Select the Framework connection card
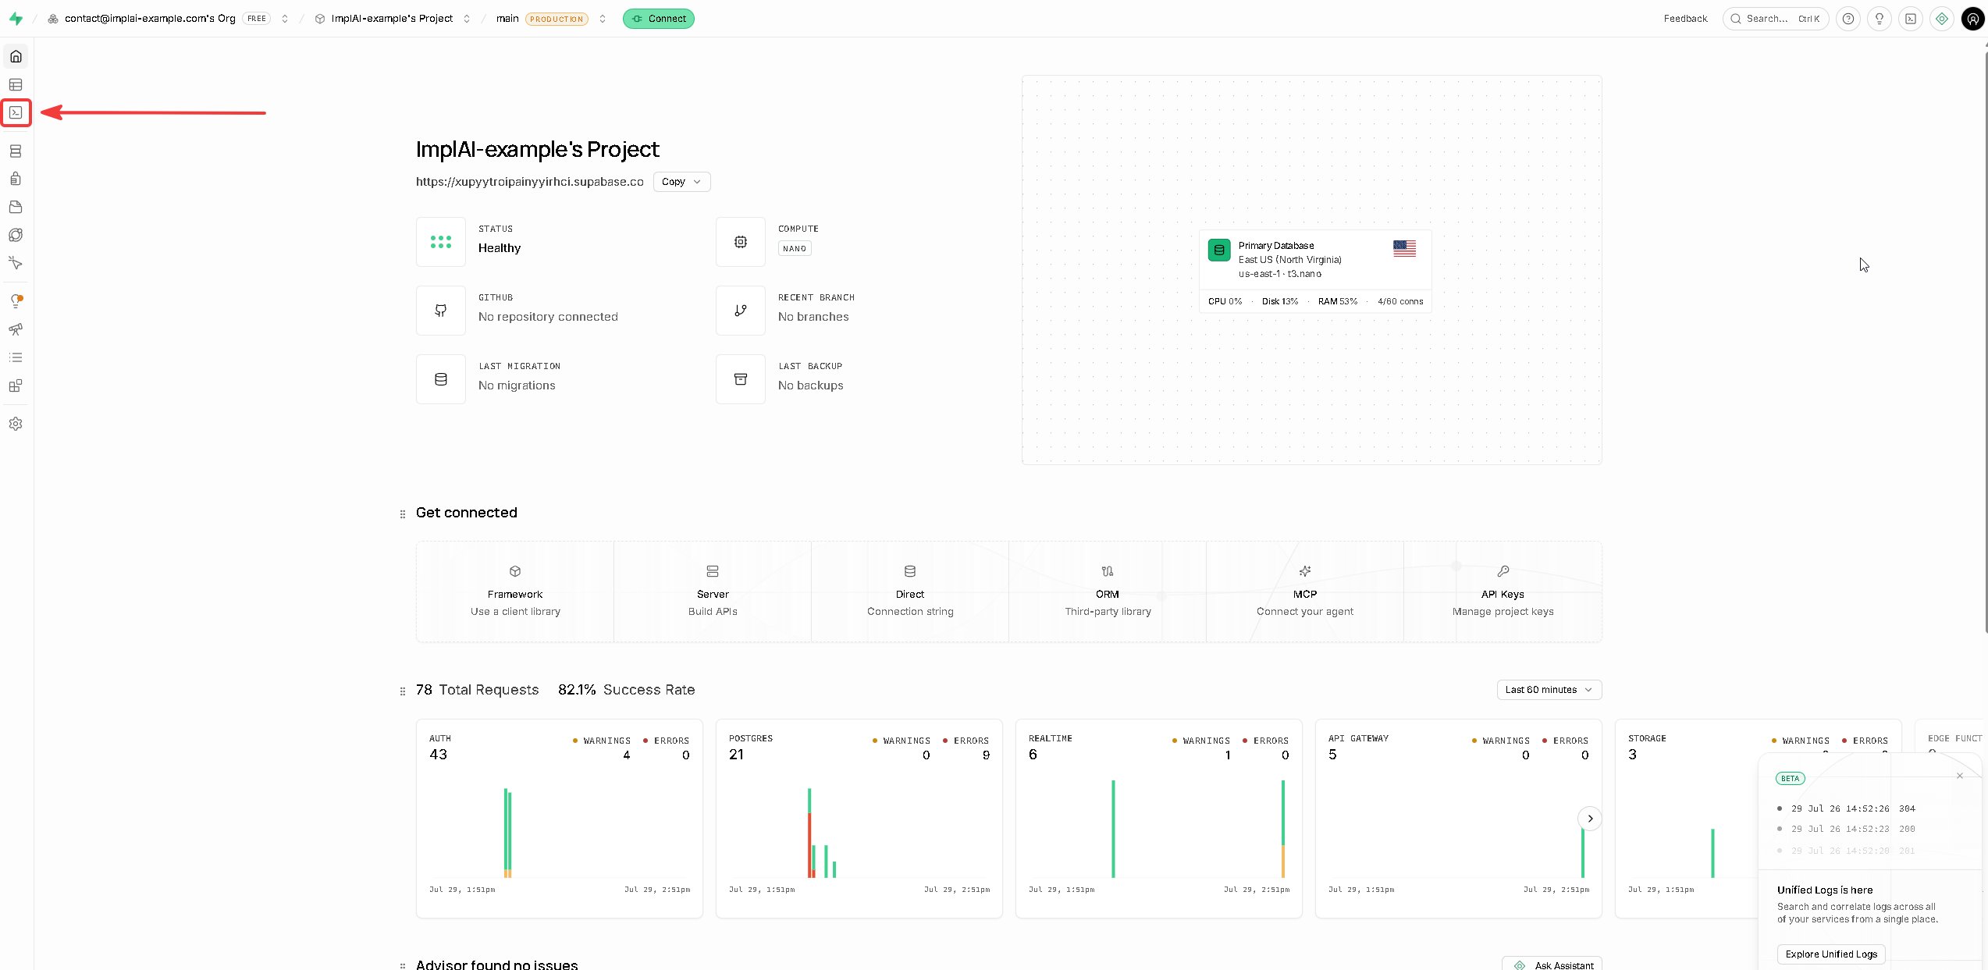This screenshot has height=970, width=1988. pos(515,592)
